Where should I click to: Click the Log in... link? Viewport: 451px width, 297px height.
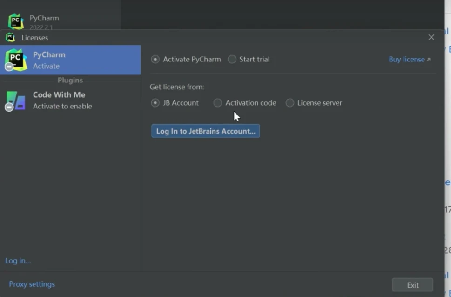18,261
